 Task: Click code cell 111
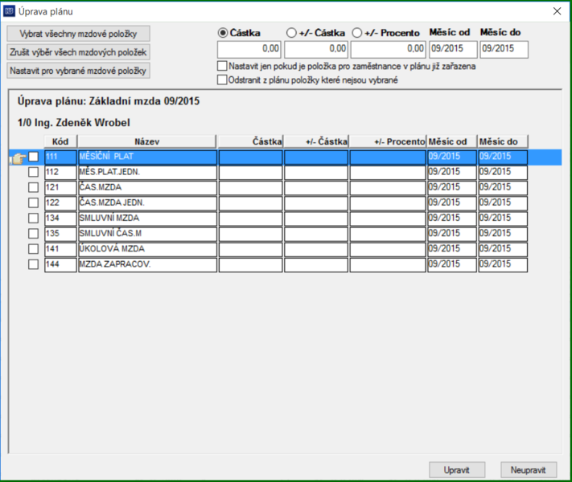[60, 157]
